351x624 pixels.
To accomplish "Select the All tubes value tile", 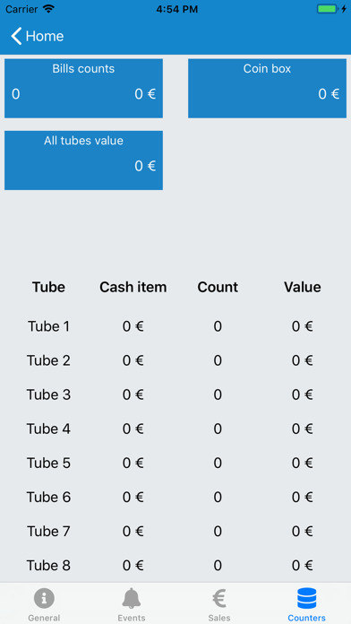I will 83,160.
